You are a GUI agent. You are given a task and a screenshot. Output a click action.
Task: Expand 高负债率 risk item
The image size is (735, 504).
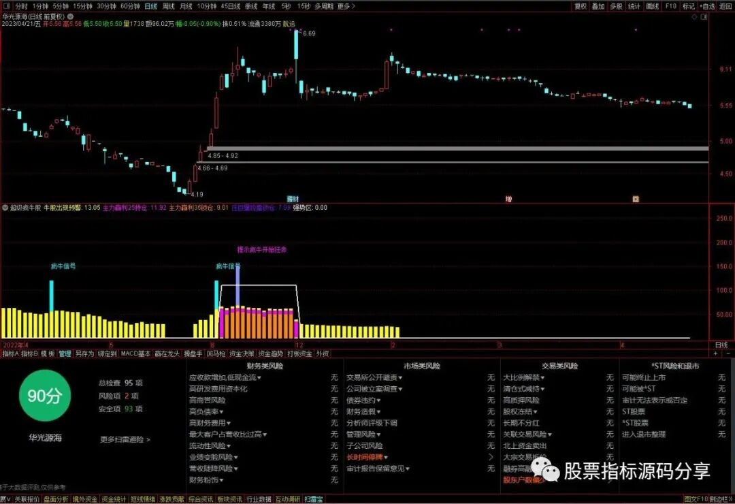(x=207, y=411)
